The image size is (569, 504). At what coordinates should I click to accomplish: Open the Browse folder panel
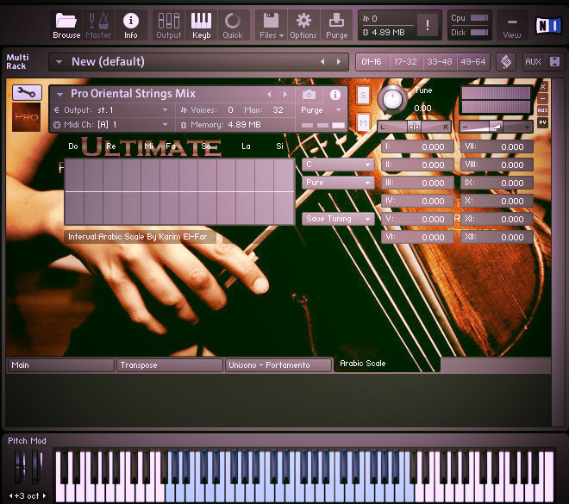point(66,25)
